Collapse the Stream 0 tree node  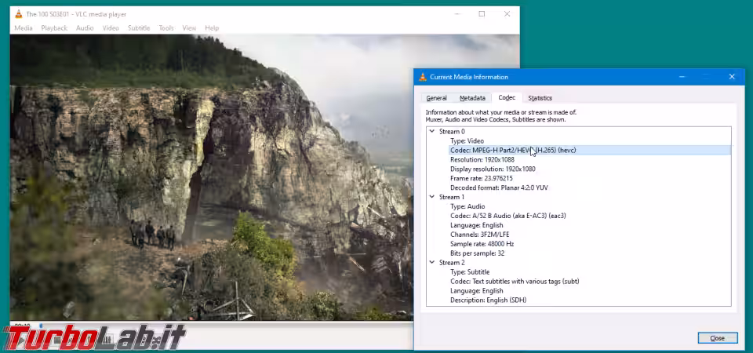pyautogui.click(x=431, y=131)
